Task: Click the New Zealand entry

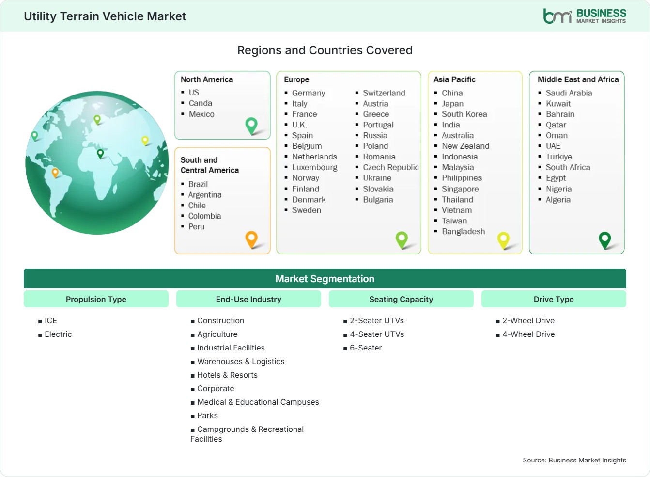Action: [465, 146]
